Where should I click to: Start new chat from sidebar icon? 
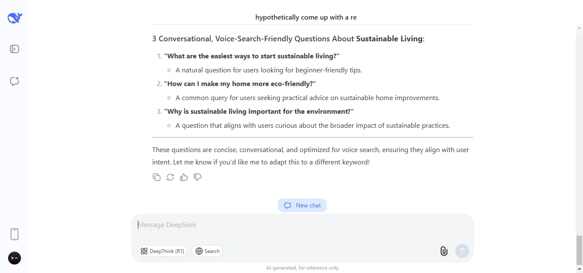tap(15, 81)
